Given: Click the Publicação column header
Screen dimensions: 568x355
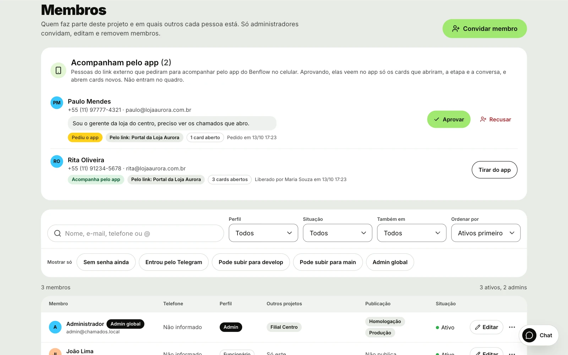Looking at the screenshot, I should pos(378,304).
